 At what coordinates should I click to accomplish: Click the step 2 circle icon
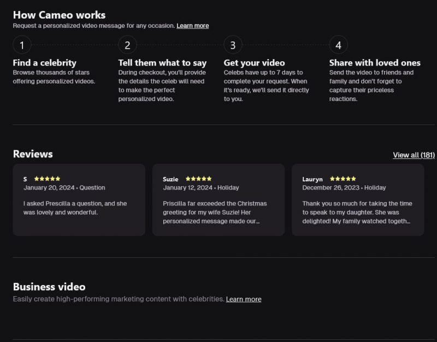[x=127, y=45]
